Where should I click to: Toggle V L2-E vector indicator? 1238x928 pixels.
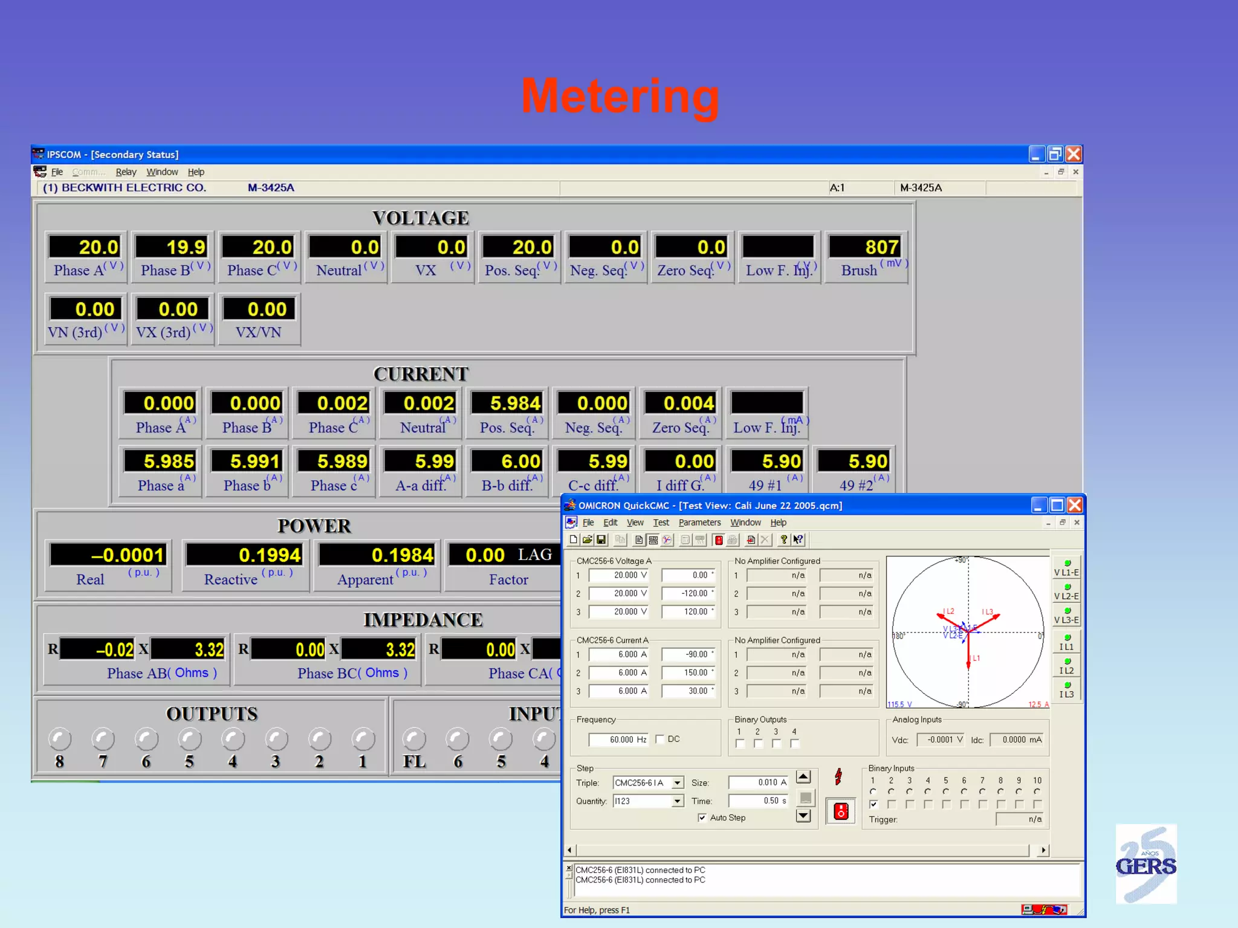click(1067, 591)
